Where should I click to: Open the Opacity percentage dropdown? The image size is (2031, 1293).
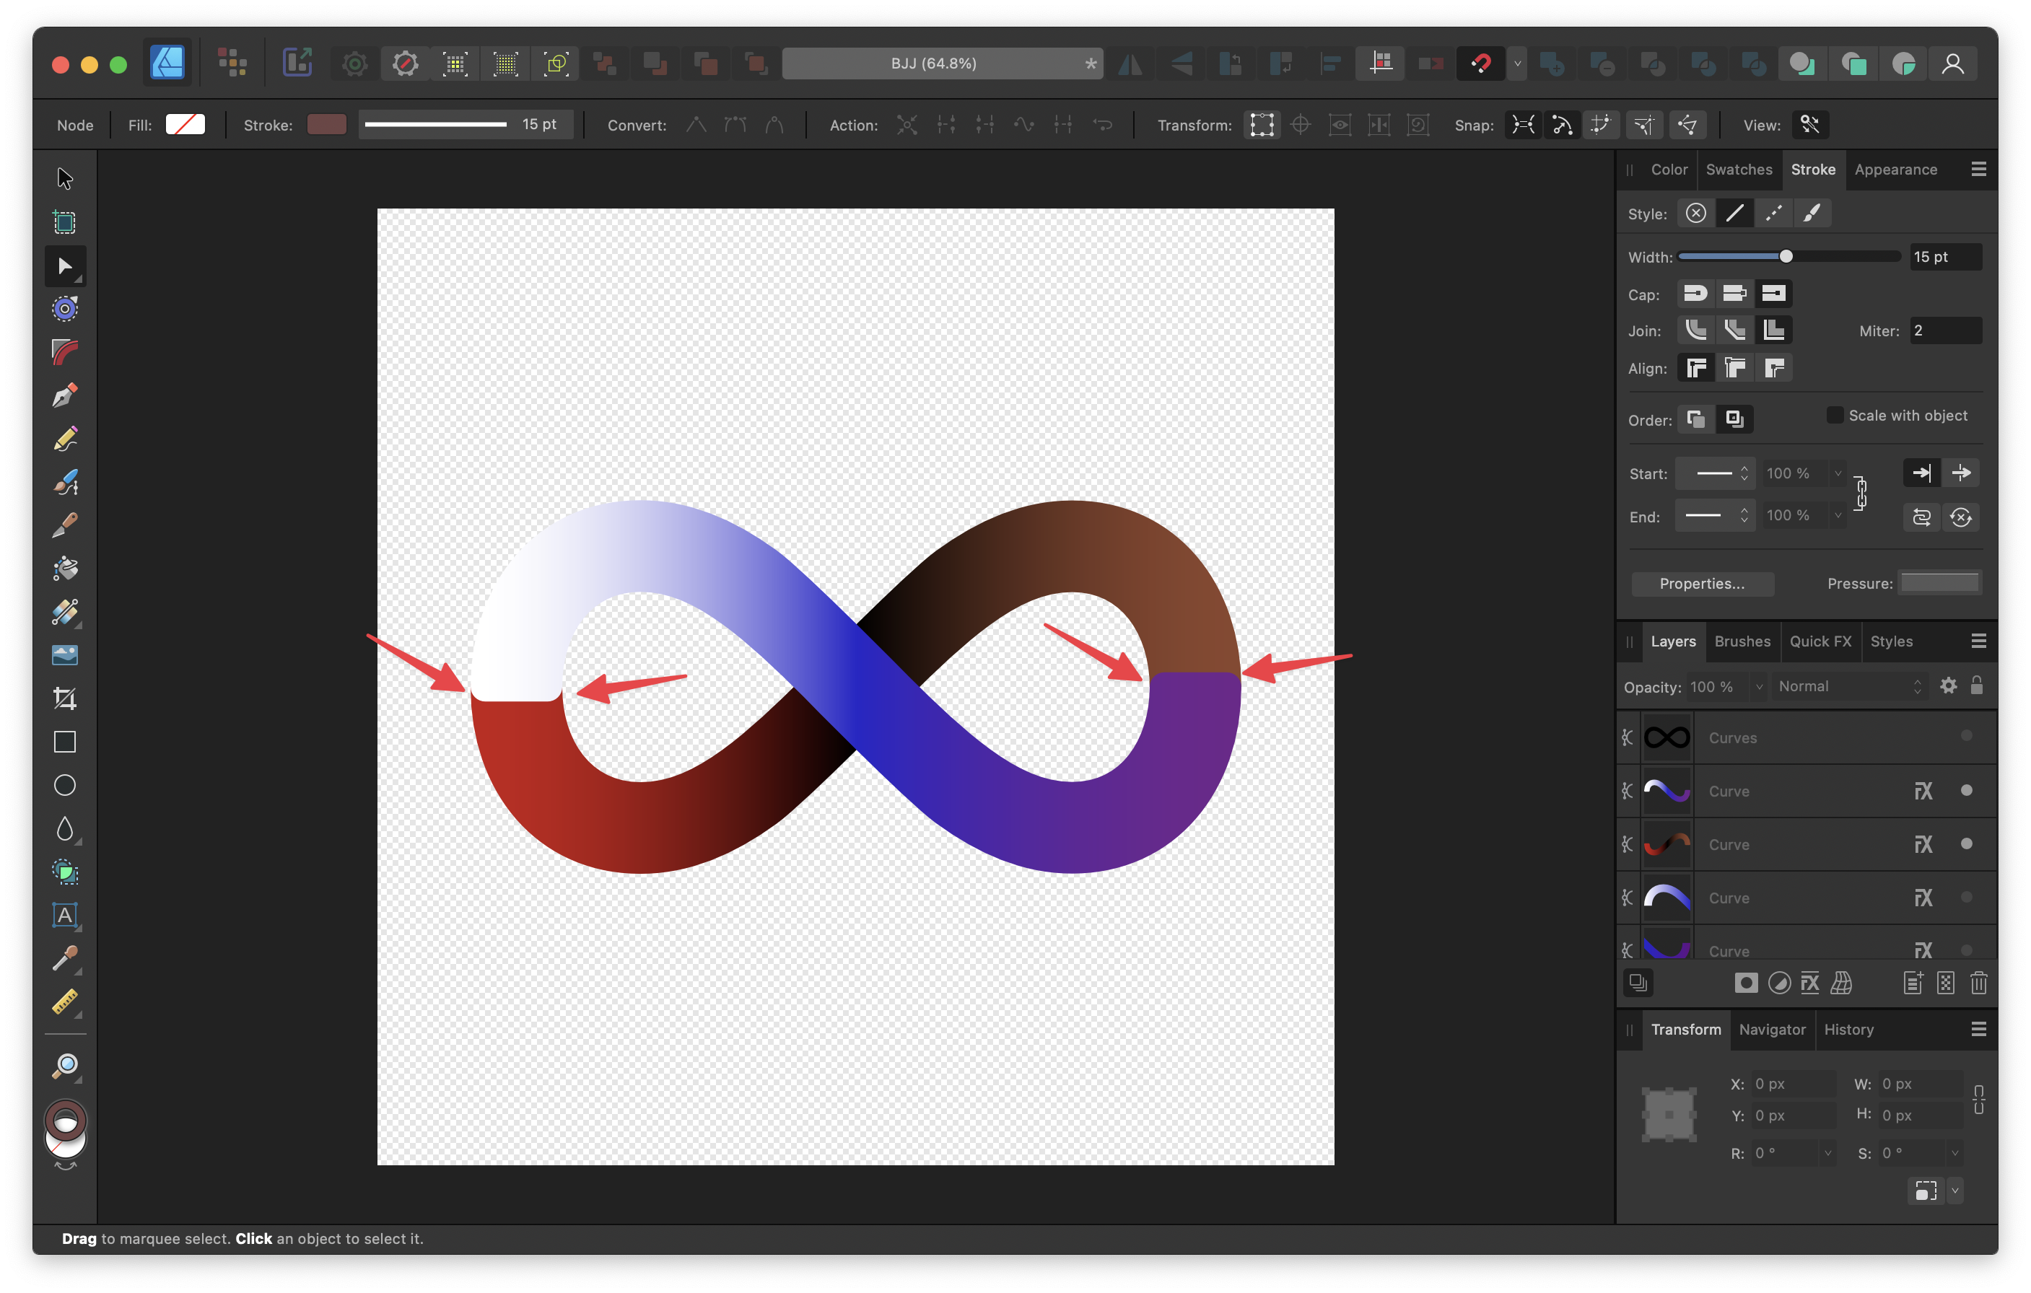1759,685
